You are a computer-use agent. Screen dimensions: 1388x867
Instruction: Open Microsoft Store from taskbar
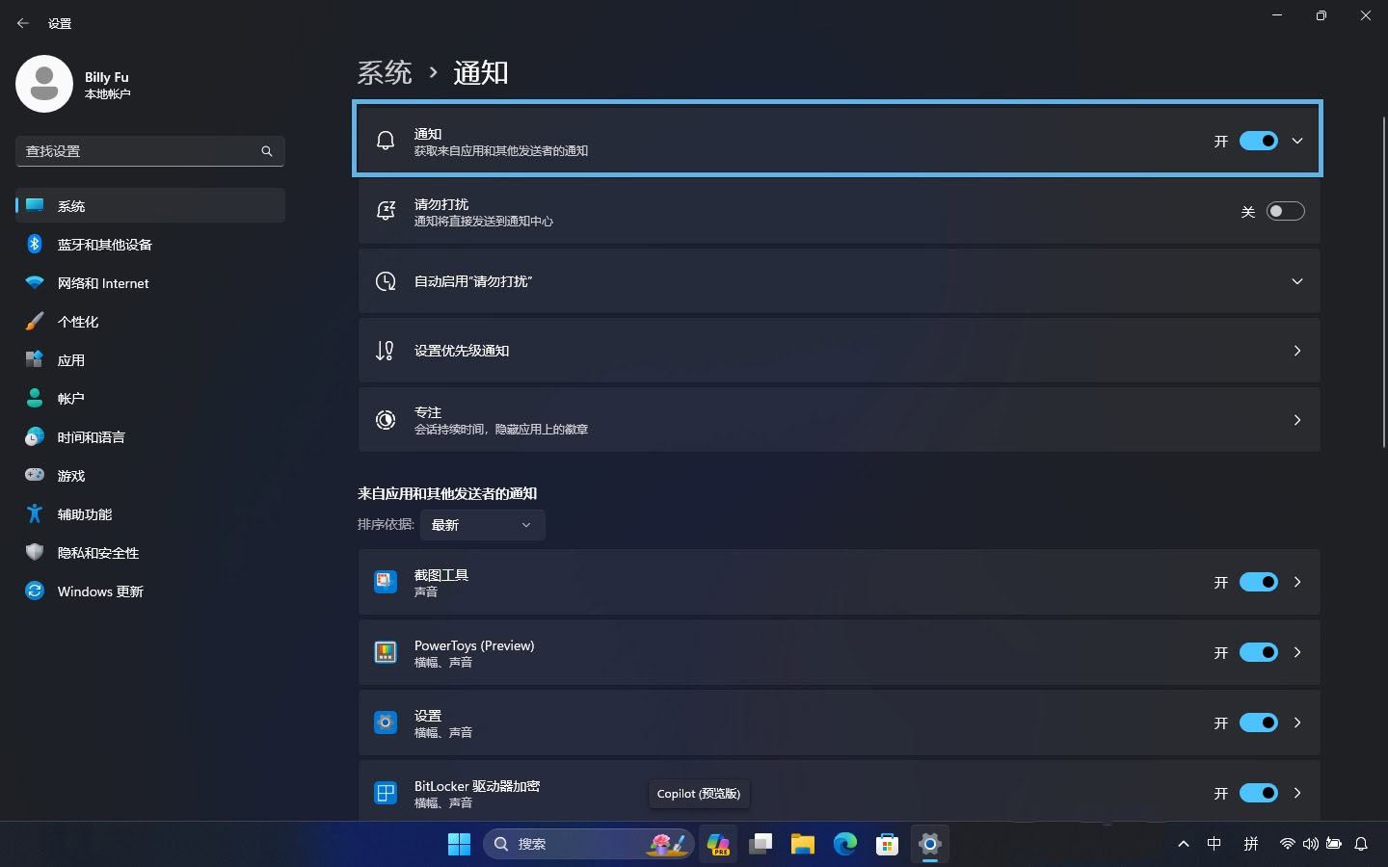click(x=888, y=844)
